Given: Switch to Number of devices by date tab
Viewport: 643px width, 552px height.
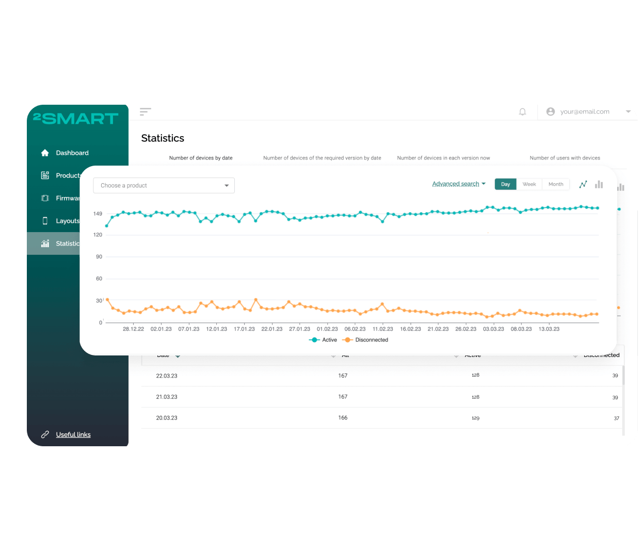Looking at the screenshot, I should pos(201,158).
